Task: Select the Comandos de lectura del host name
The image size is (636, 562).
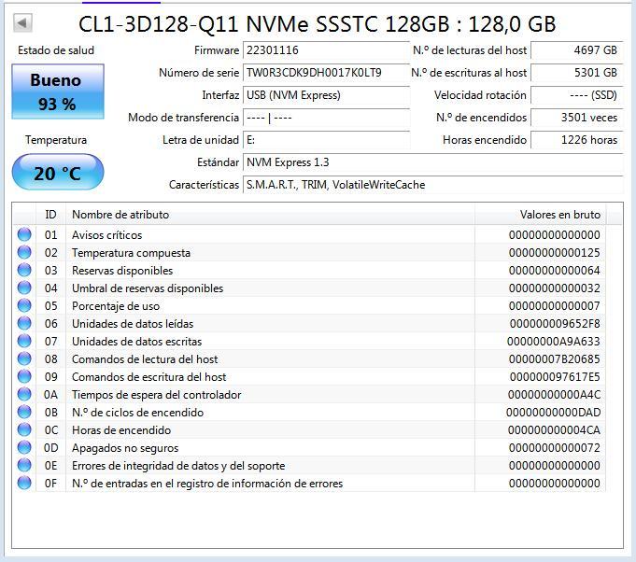Action: [x=145, y=359]
